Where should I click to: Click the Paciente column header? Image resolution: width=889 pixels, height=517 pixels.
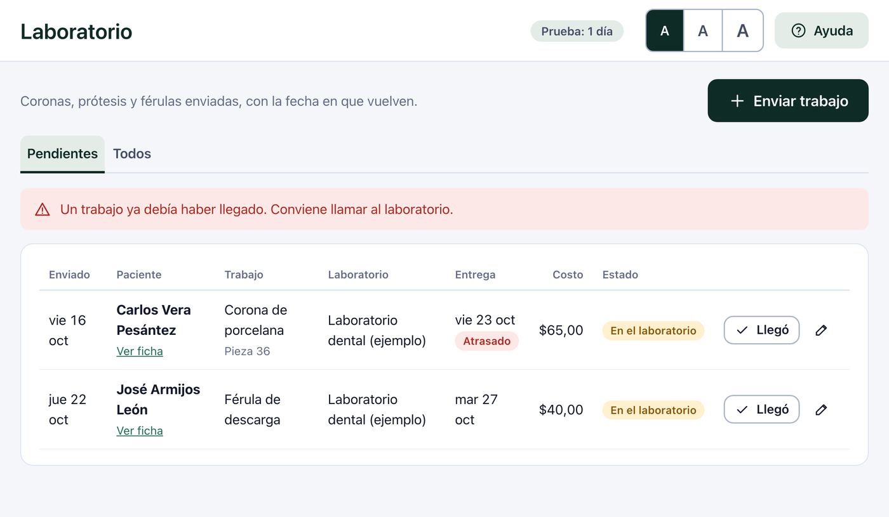click(139, 275)
